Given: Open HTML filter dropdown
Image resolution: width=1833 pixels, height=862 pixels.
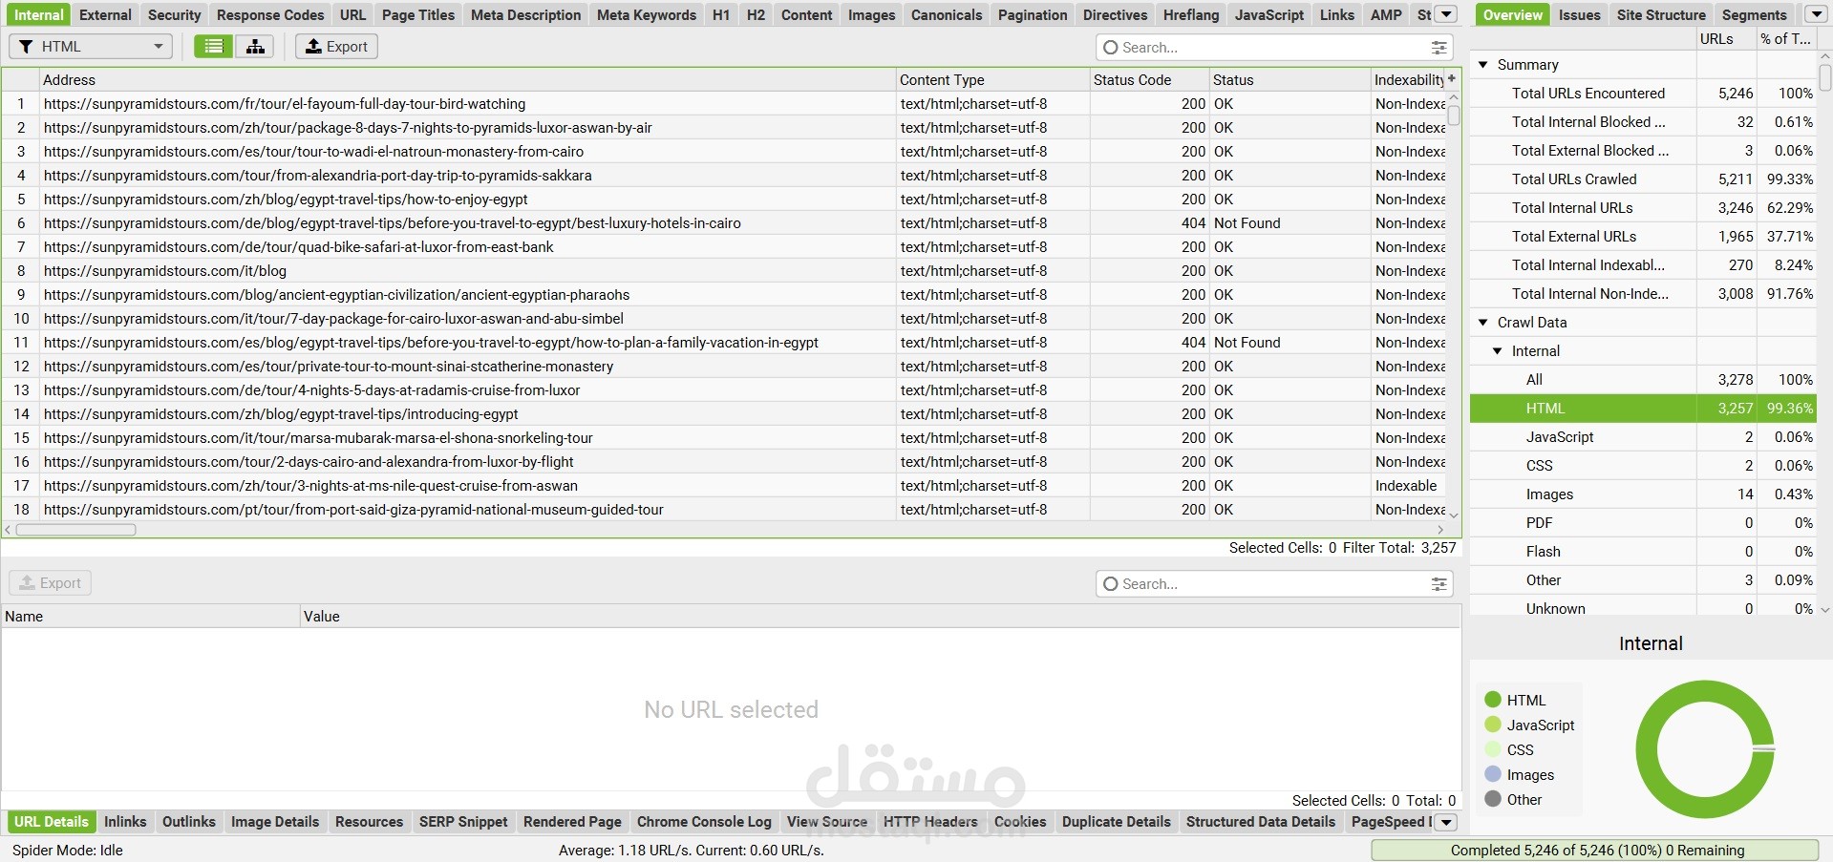Looking at the screenshot, I should (91, 46).
